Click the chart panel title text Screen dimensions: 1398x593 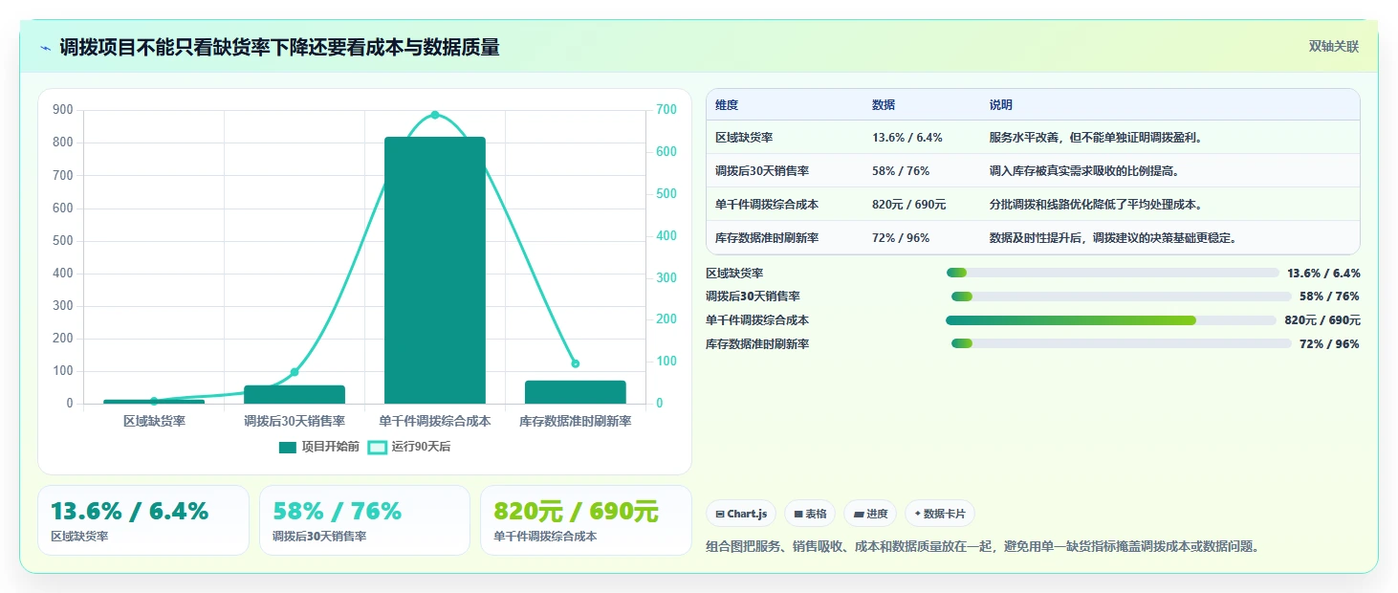(279, 48)
